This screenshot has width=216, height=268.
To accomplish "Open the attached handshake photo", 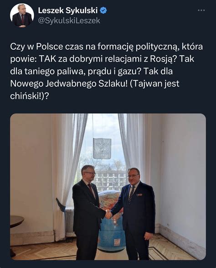I will (x=108, y=187).
